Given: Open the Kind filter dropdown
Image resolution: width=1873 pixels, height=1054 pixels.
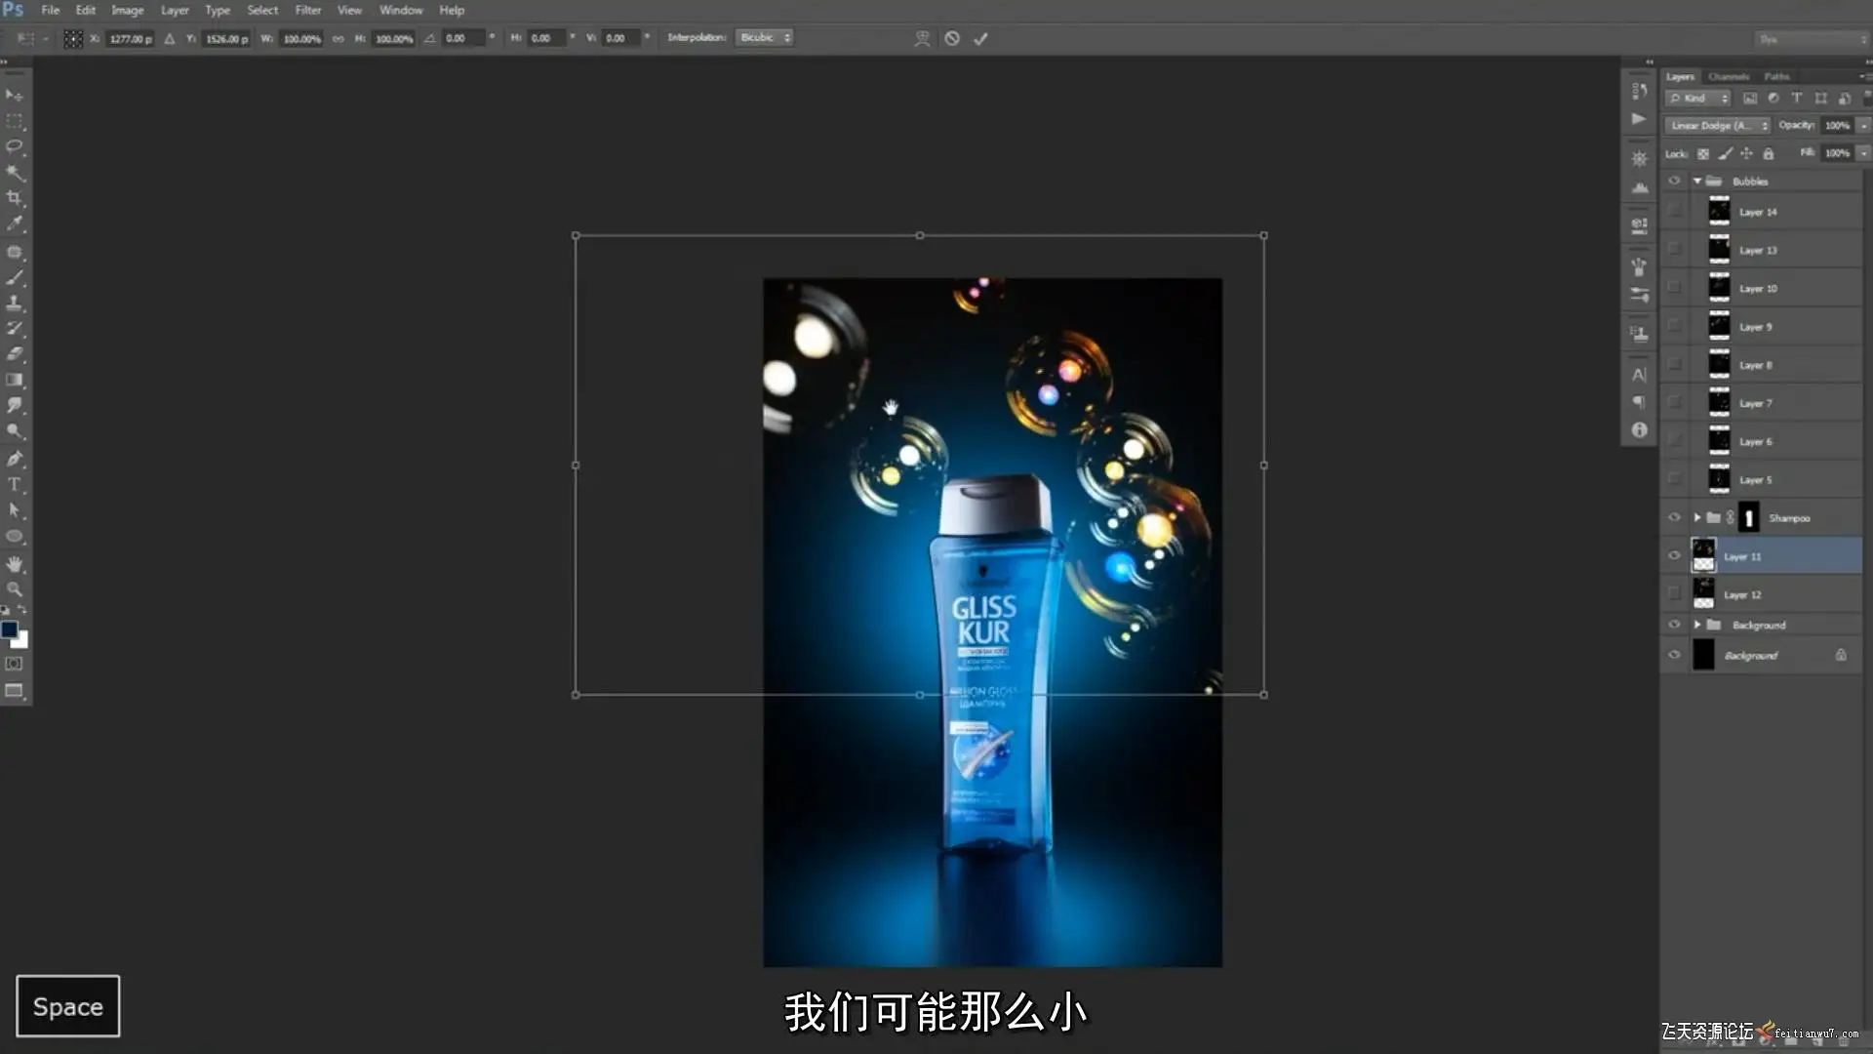Looking at the screenshot, I should coord(1698,98).
